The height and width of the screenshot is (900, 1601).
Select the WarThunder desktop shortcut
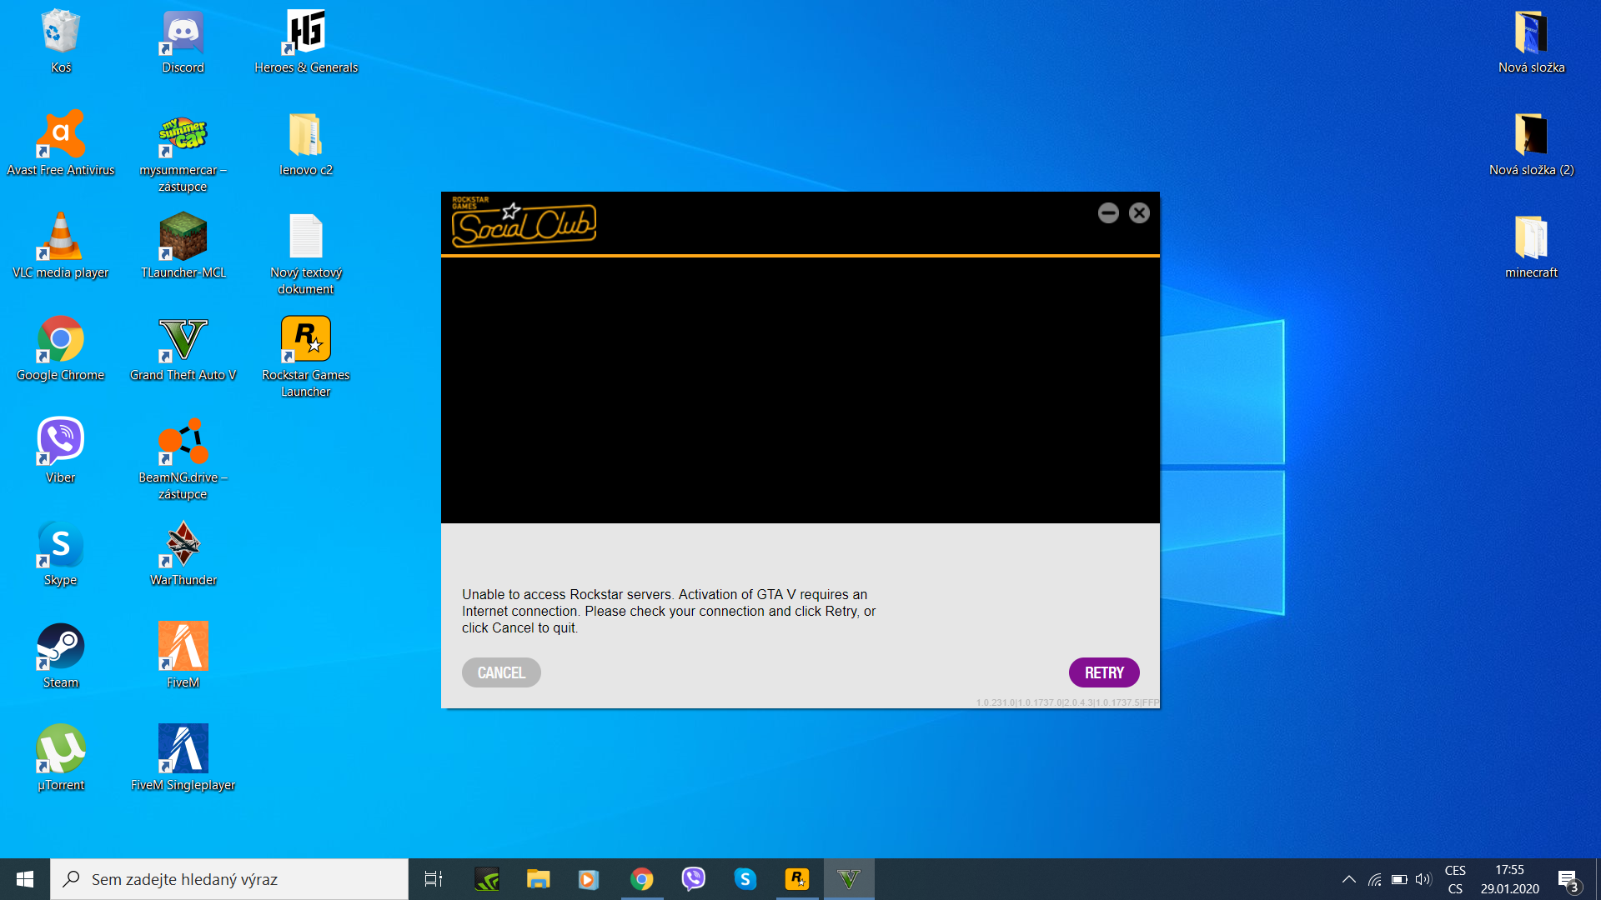183,544
